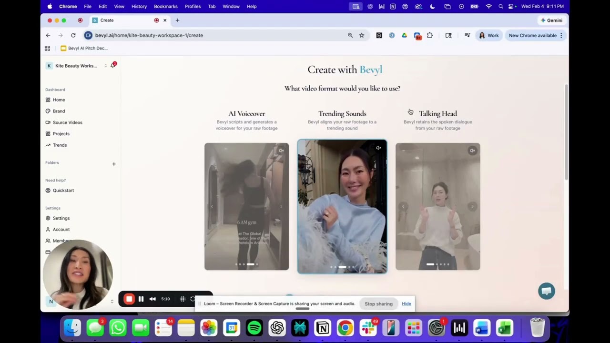The width and height of the screenshot is (610, 343).
Task: Restart the Loom recording
Action: (x=193, y=299)
